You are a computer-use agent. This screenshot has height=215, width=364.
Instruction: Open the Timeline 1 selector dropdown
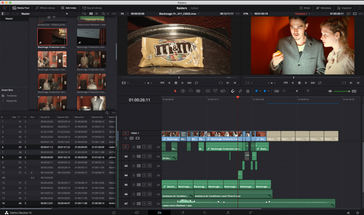[x=303, y=14]
